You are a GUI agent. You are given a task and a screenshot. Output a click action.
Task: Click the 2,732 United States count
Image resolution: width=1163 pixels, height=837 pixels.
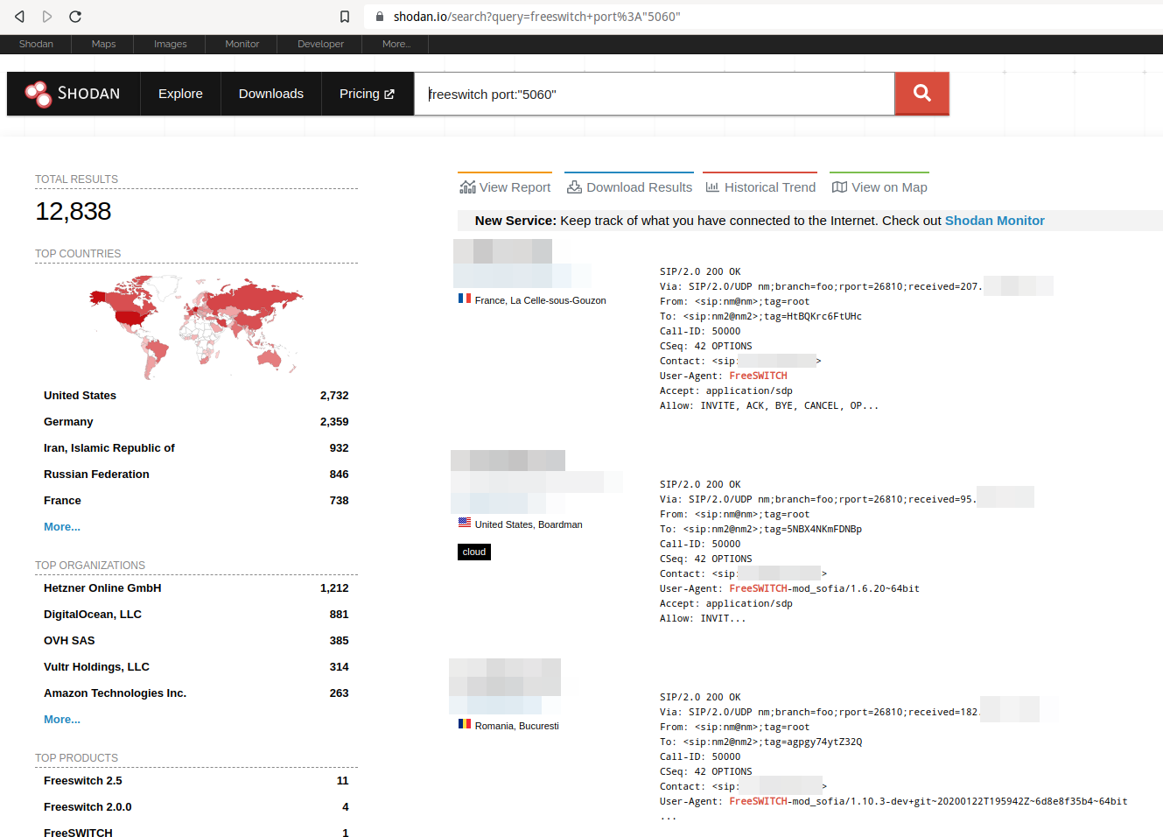coord(334,396)
